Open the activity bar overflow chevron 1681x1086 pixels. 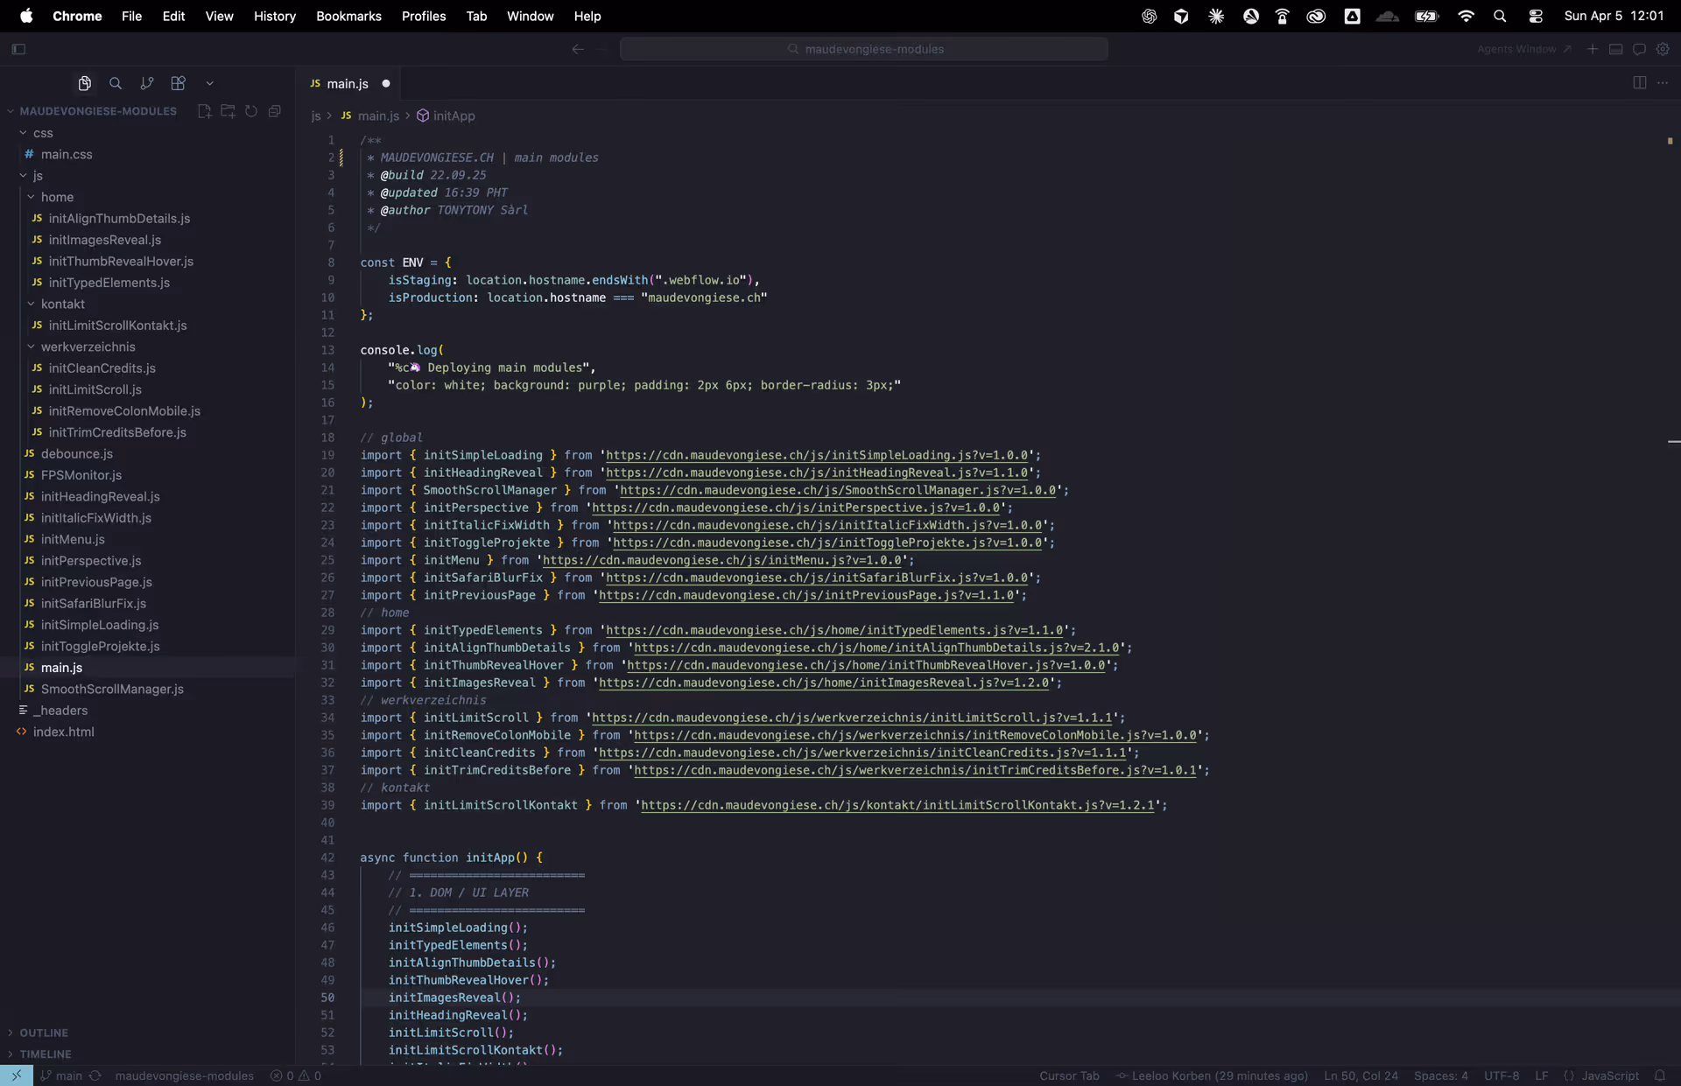click(x=210, y=83)
